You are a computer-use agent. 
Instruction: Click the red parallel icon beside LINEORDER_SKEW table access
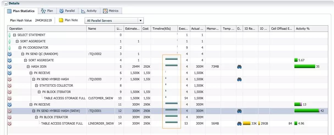[x=9, y=123]
